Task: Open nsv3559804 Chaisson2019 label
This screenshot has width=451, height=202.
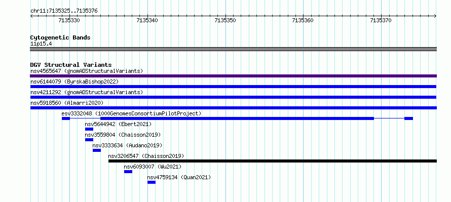Action: [x=123, y=135]
